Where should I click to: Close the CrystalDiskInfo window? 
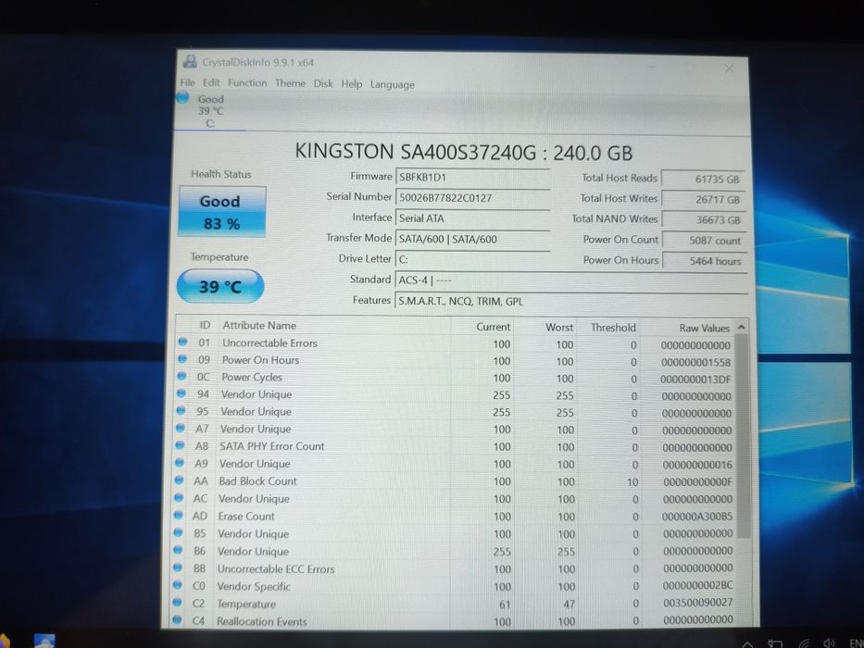tap(729, 69)
